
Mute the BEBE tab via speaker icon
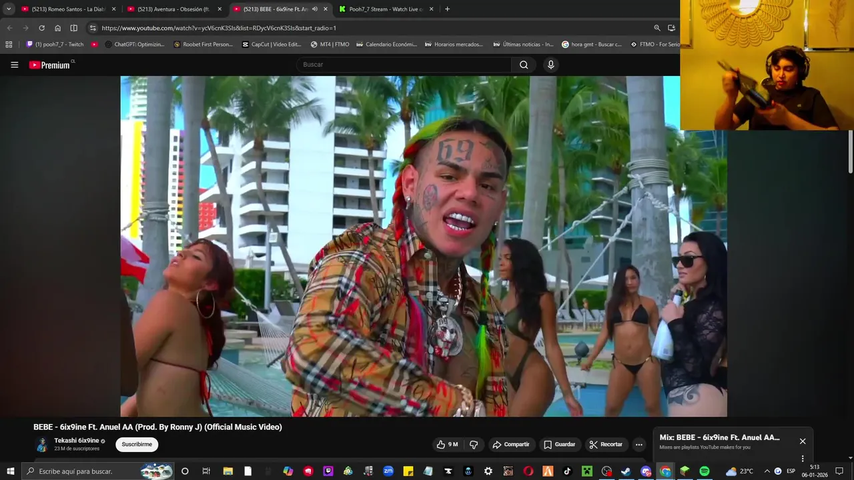click(x=314, y=9)
